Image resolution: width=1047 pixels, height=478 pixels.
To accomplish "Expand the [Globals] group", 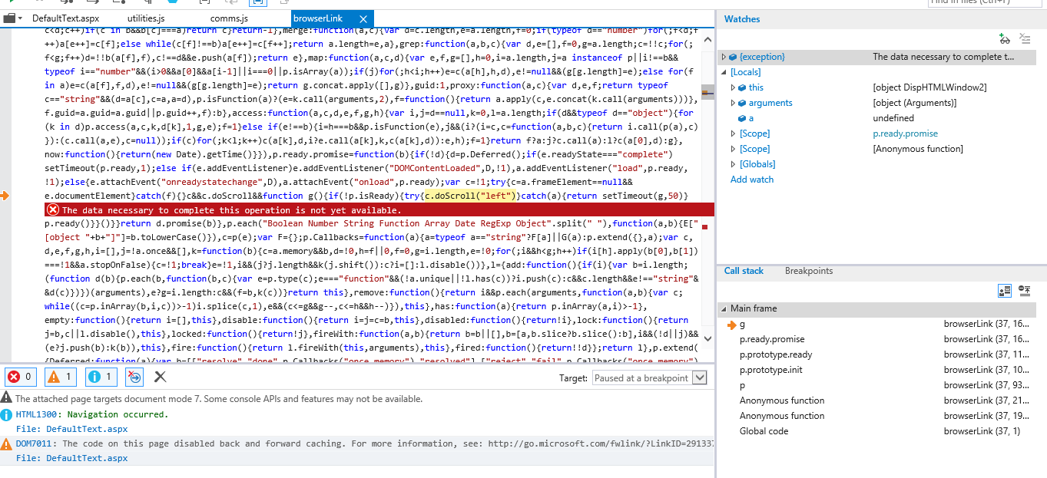I will click(733, 164).
